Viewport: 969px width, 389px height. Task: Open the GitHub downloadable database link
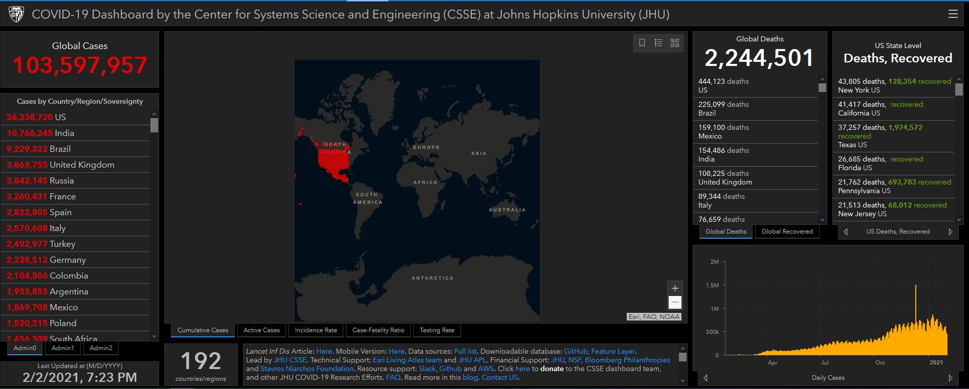pyautogui.click(x=576, y=351)
